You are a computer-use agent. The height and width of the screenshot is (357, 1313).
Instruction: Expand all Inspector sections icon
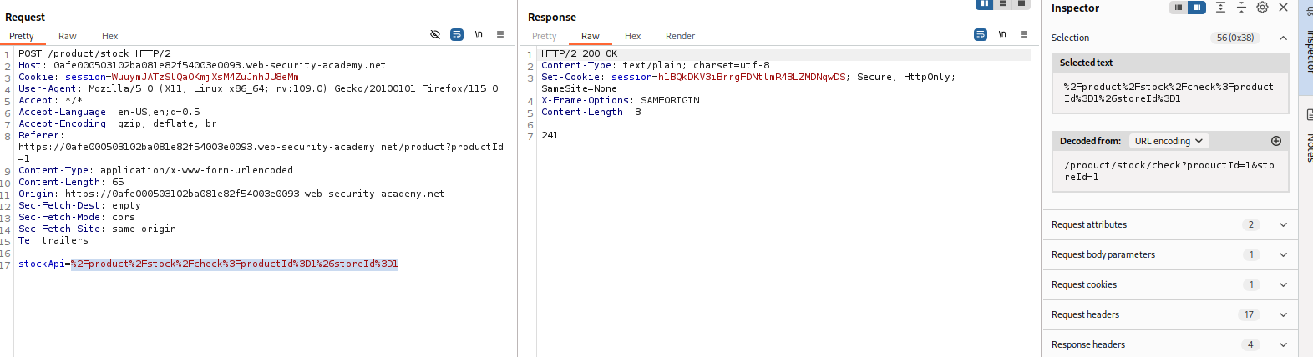pos(1220,8)
